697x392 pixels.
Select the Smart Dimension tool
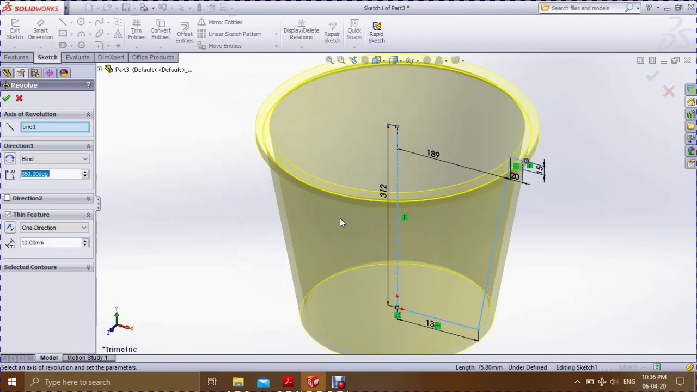40,29
